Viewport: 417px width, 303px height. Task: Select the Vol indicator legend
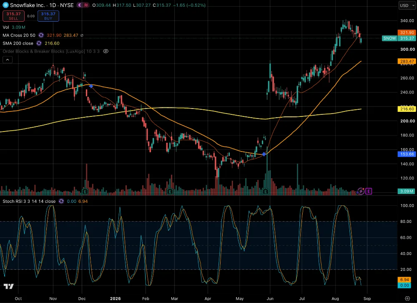[6, 27]
